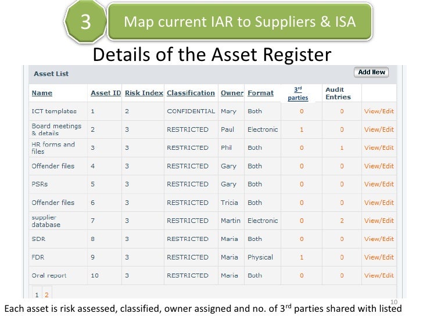This screenshot has height=317, width=423.
Task: Open View/Edit for Oral report
Action: [378, 276]
